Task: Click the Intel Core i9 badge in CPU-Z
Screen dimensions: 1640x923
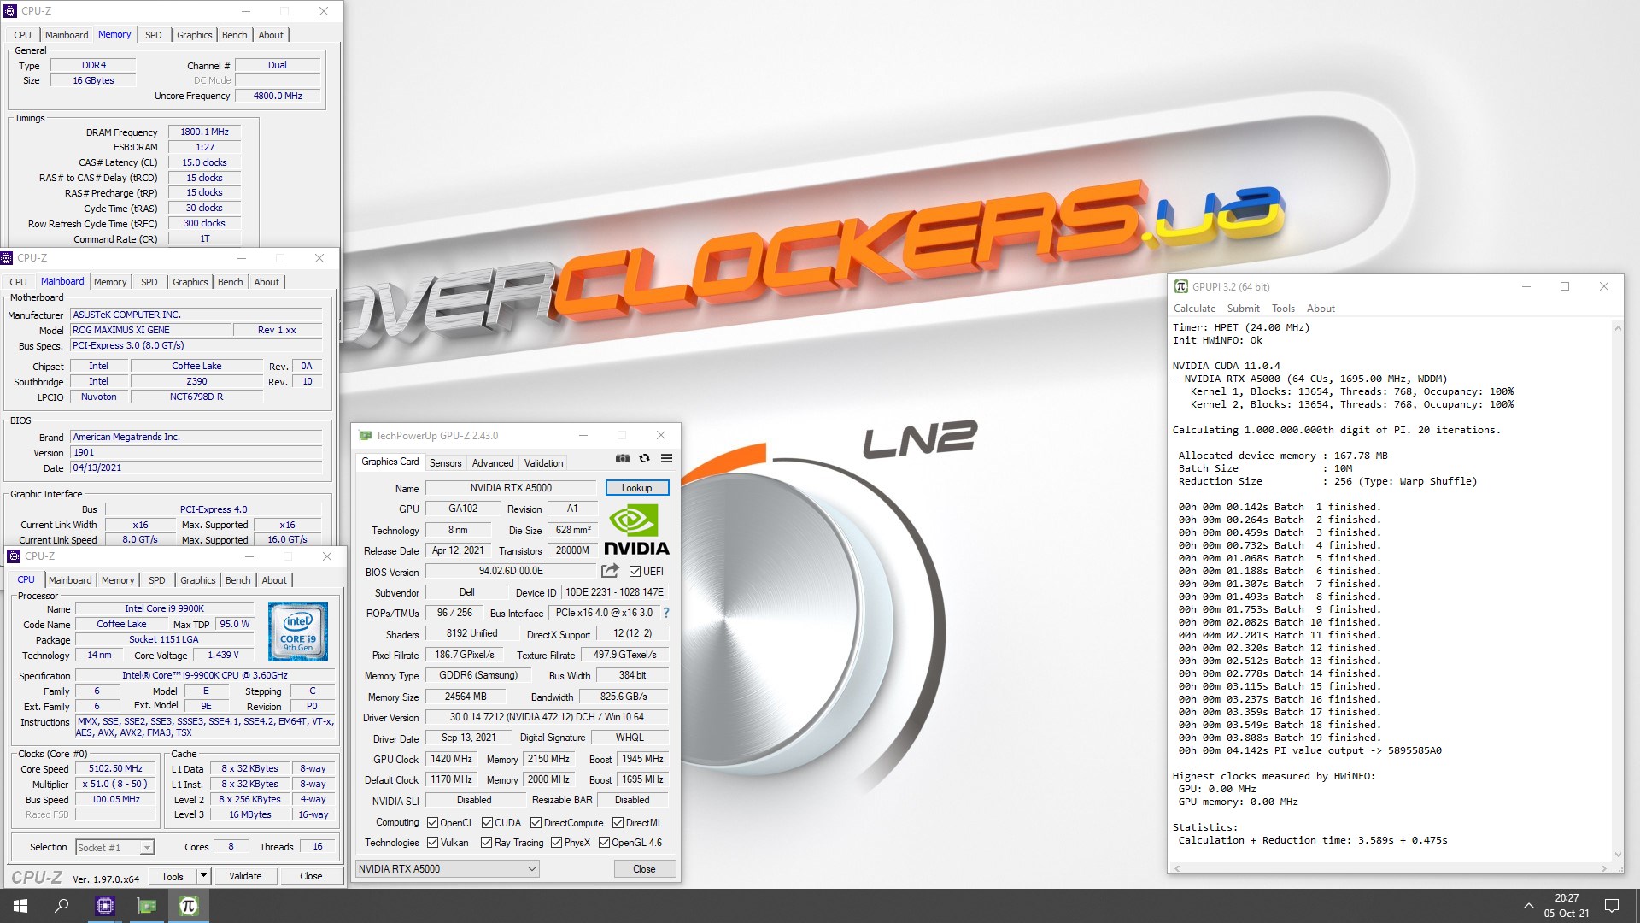Action: coord(297,632)
